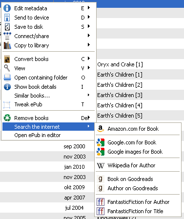Image resolution: width=184 pixels, height=219 pixels.
Task: Expand the Similar books submenu arrow
Action: [88, 95]
